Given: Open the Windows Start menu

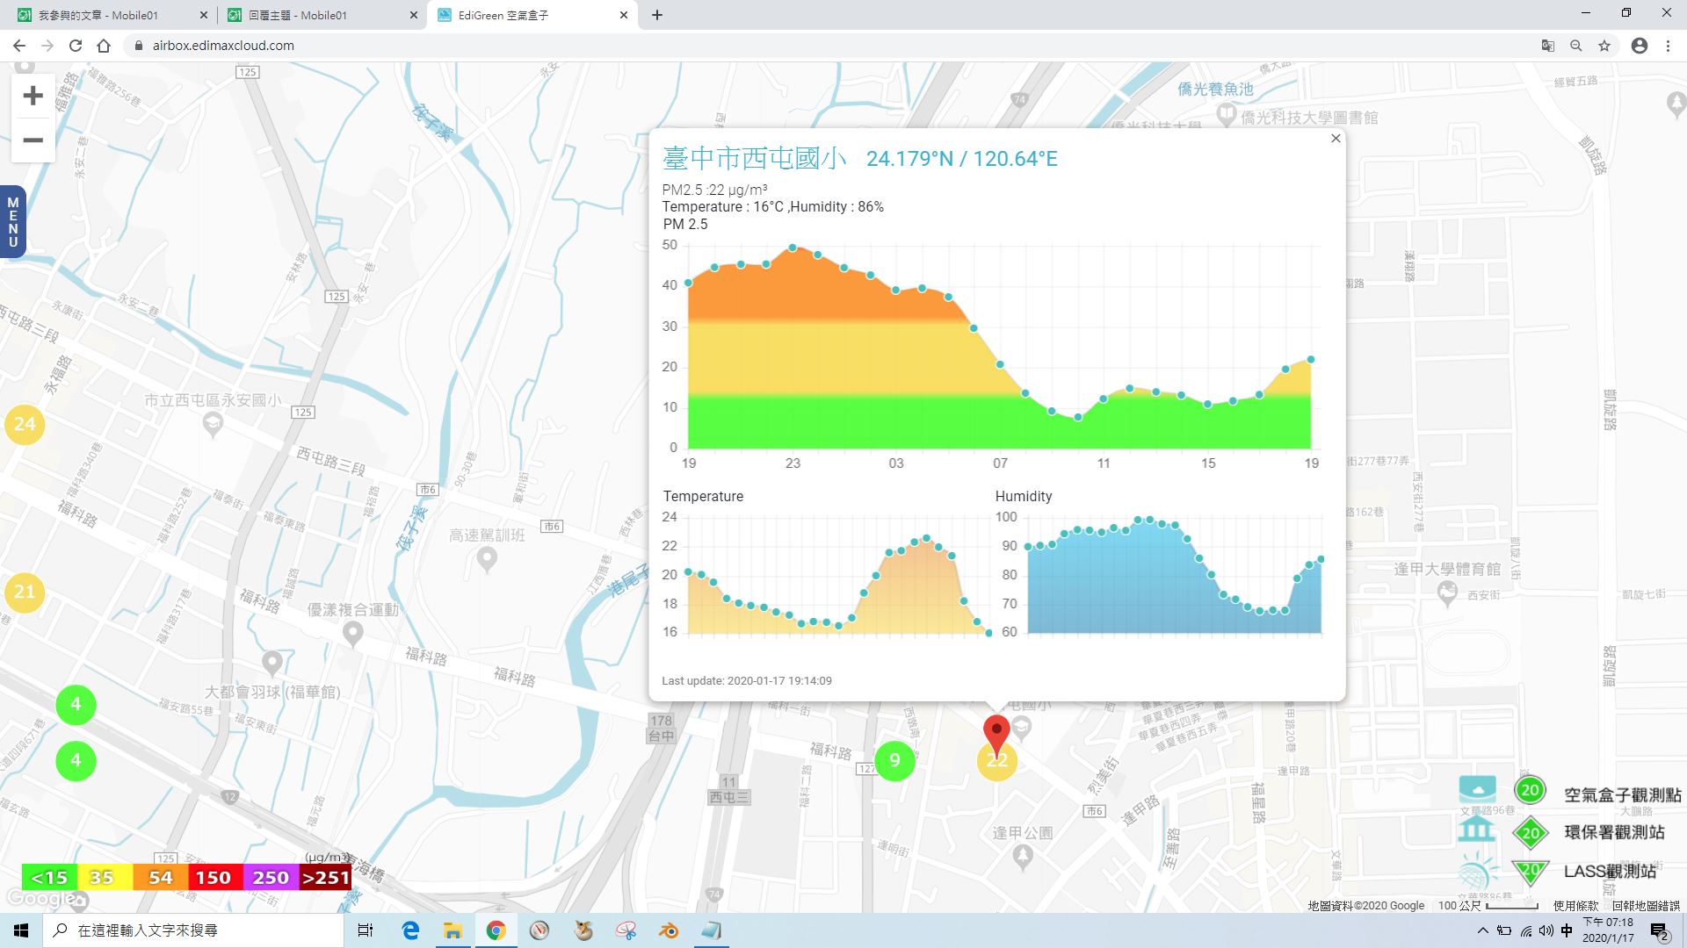Looking at the screenshot, I should coord(21,930).
